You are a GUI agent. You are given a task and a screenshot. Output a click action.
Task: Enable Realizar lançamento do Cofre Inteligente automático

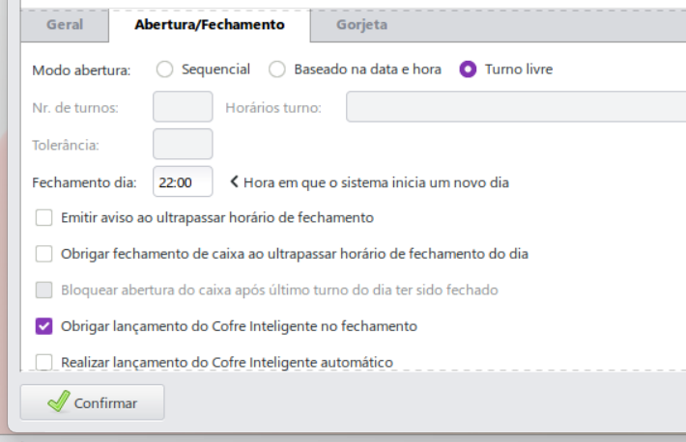[x=43, y=362]
